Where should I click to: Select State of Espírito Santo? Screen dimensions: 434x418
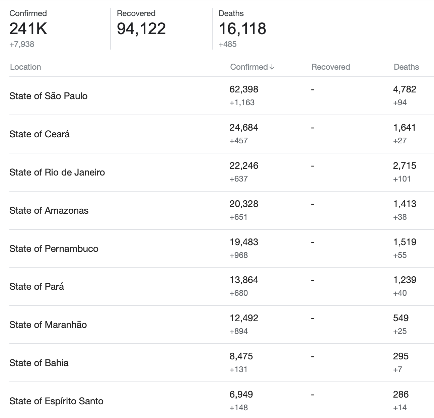point(56,401)
